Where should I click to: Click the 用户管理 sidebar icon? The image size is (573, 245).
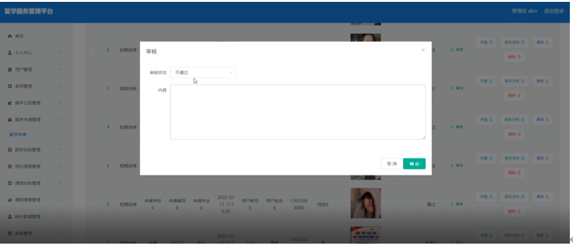10,70
